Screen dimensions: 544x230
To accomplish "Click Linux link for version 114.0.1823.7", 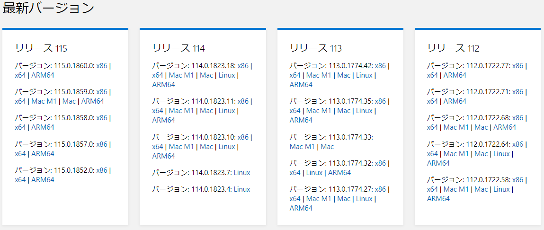I will (242, 173).
